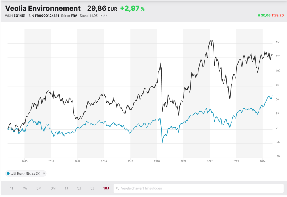Select the 1J time range
This screenshot has height=197, width=287.
pos(66,188)
